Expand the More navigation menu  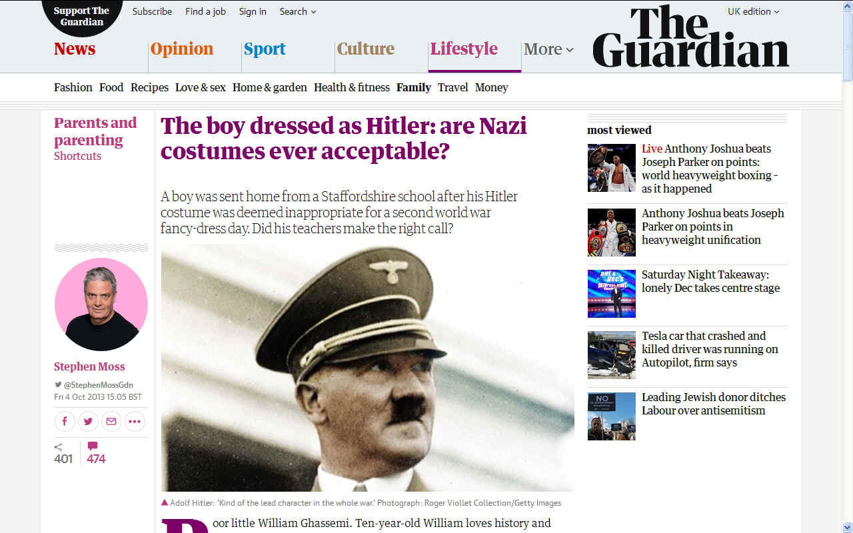548,49
